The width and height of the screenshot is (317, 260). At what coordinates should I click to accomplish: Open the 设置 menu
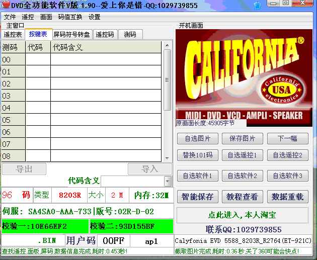pyautogui.click(x=95, y=17)
